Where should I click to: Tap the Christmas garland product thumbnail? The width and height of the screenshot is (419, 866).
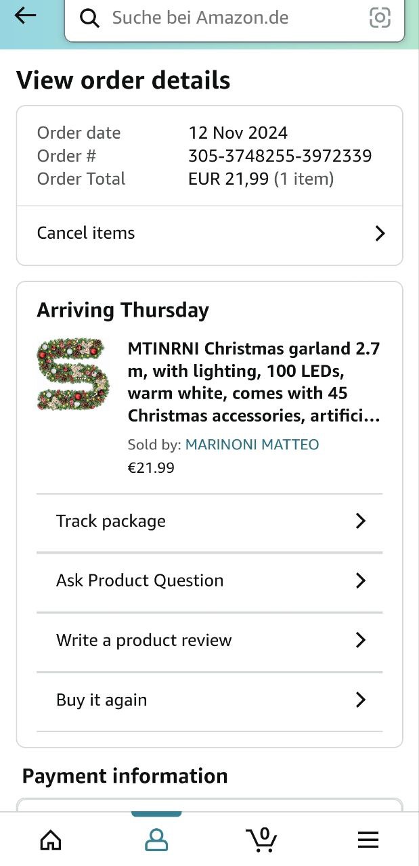(72, 374)
